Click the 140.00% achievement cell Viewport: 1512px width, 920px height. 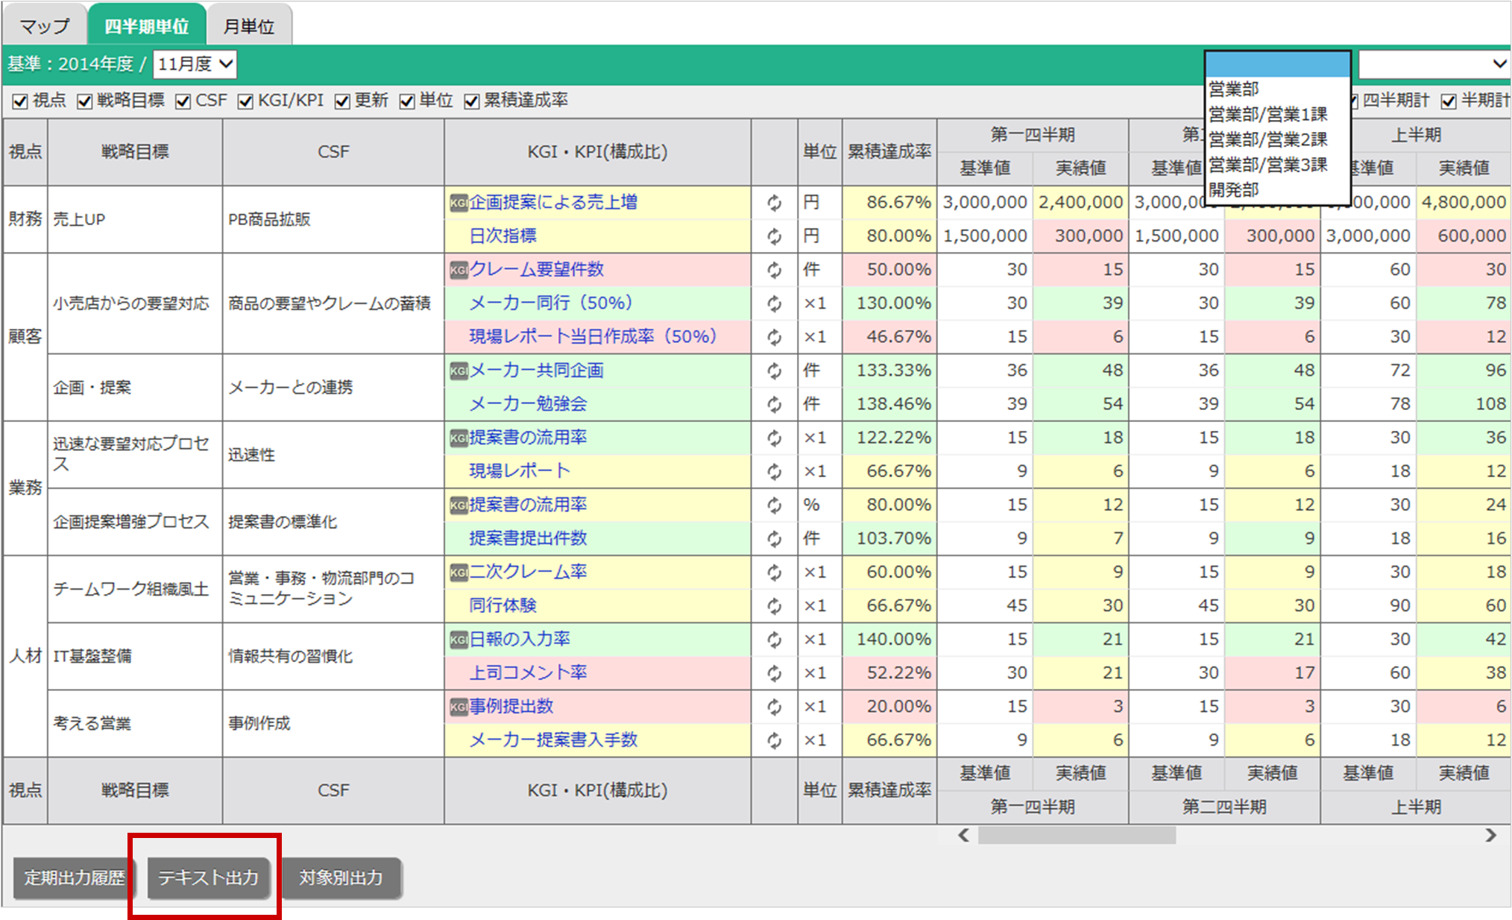tap(889, 639)
